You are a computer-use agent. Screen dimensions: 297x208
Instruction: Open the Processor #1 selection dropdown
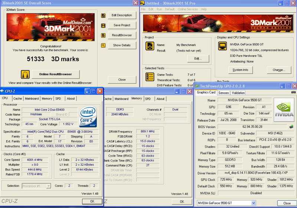pos(49,186)
